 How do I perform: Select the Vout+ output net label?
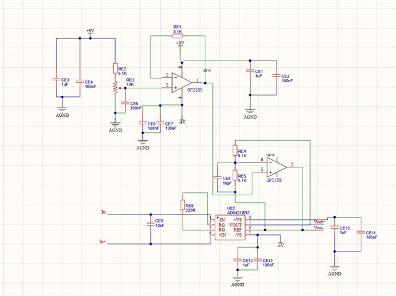(319, 222)
